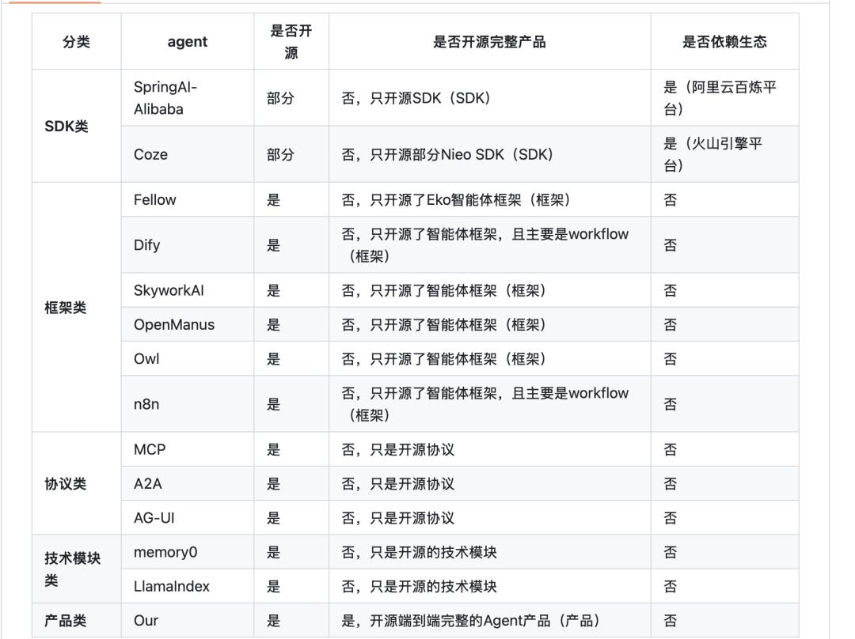The image size is (855, 639).
Task: Click the MCP agent cell
Action: click(187, 449)
